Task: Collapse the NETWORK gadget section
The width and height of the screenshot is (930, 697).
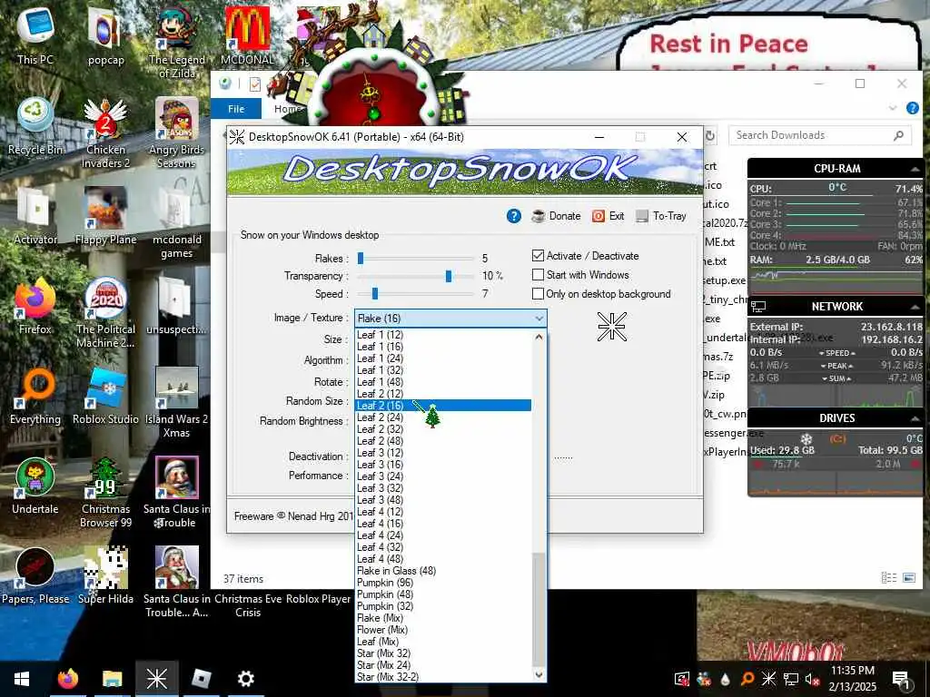Action: [915, 307]
